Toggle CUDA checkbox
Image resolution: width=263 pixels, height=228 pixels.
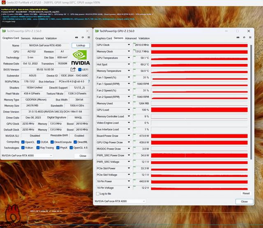click(38, 142)
